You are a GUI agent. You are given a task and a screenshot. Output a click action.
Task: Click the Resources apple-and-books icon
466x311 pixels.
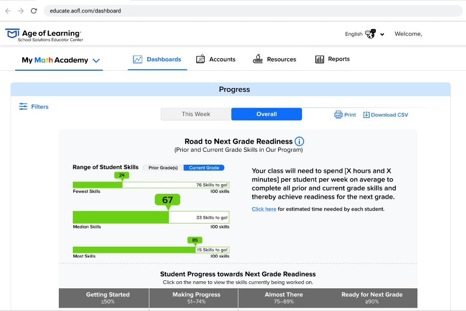click(x=258, y=59)
